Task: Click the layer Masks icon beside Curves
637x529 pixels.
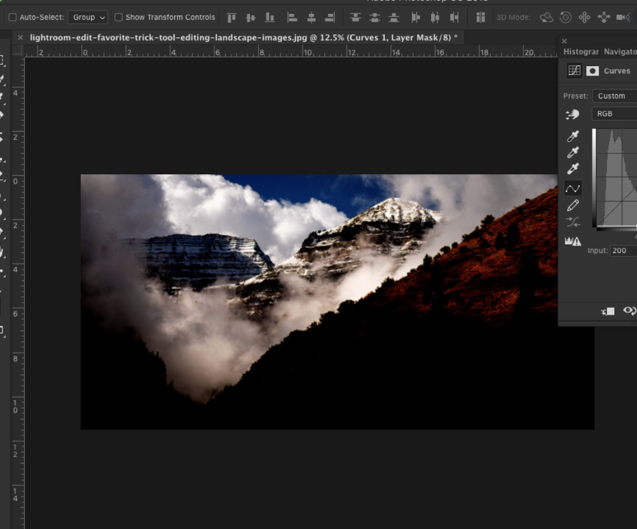Action: [x=592, y=71]
